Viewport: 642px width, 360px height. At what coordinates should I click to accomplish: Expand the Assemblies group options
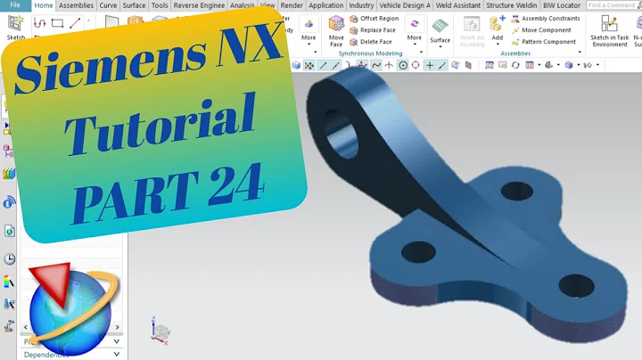tap(580, 53)
